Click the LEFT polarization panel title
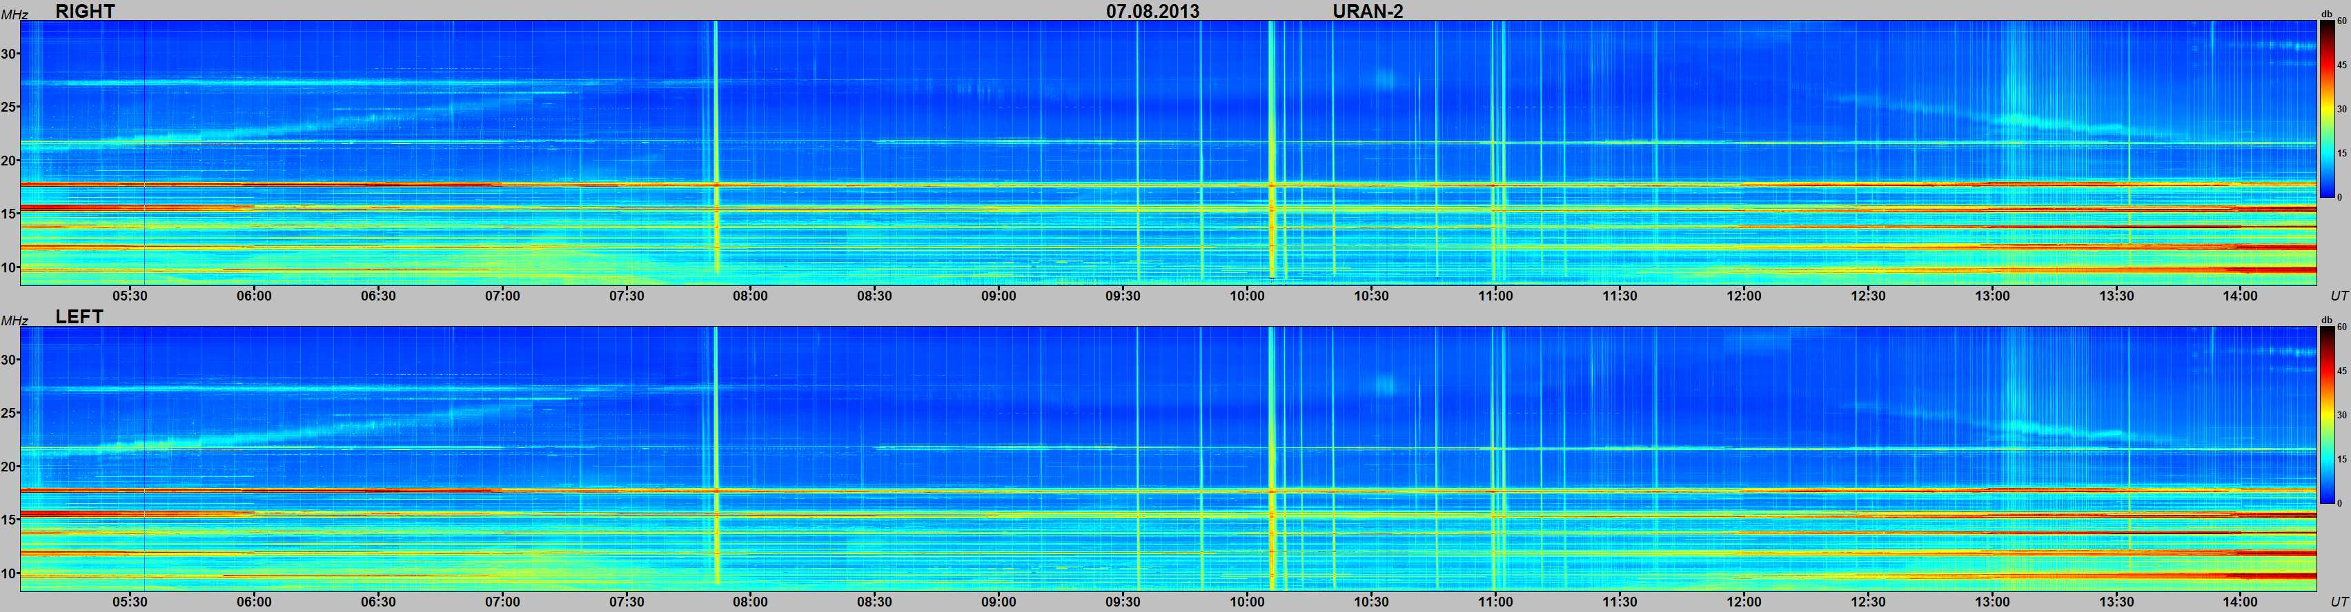2351x612 pixels. 79,316
